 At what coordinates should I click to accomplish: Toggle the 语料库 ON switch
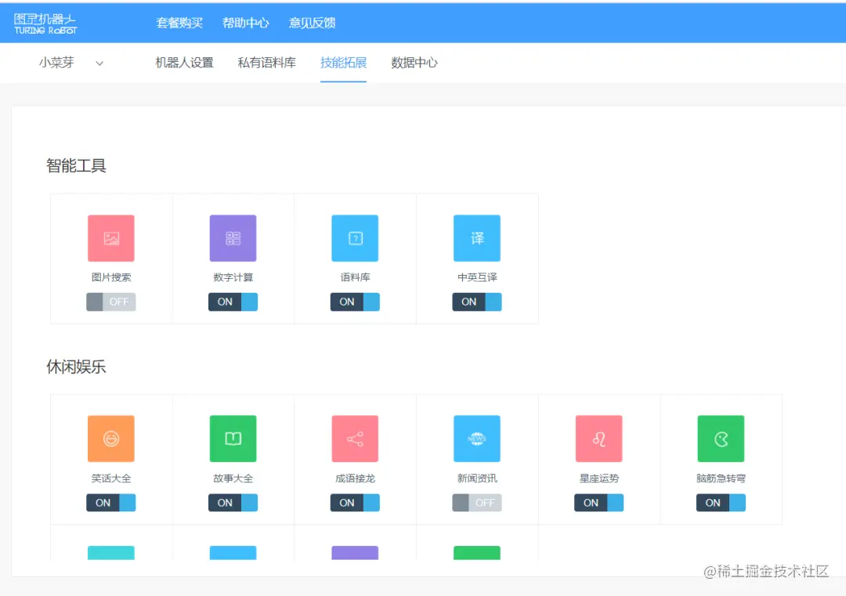(355, 302)
